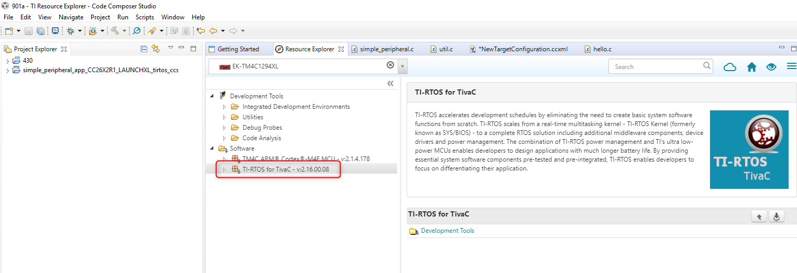Click the Build hammer icon

coord(115,31)
